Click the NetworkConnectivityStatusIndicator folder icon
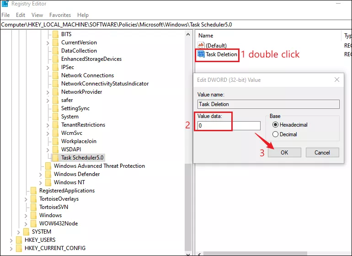The height and width of the screenshot is (256, 352). 55,84
